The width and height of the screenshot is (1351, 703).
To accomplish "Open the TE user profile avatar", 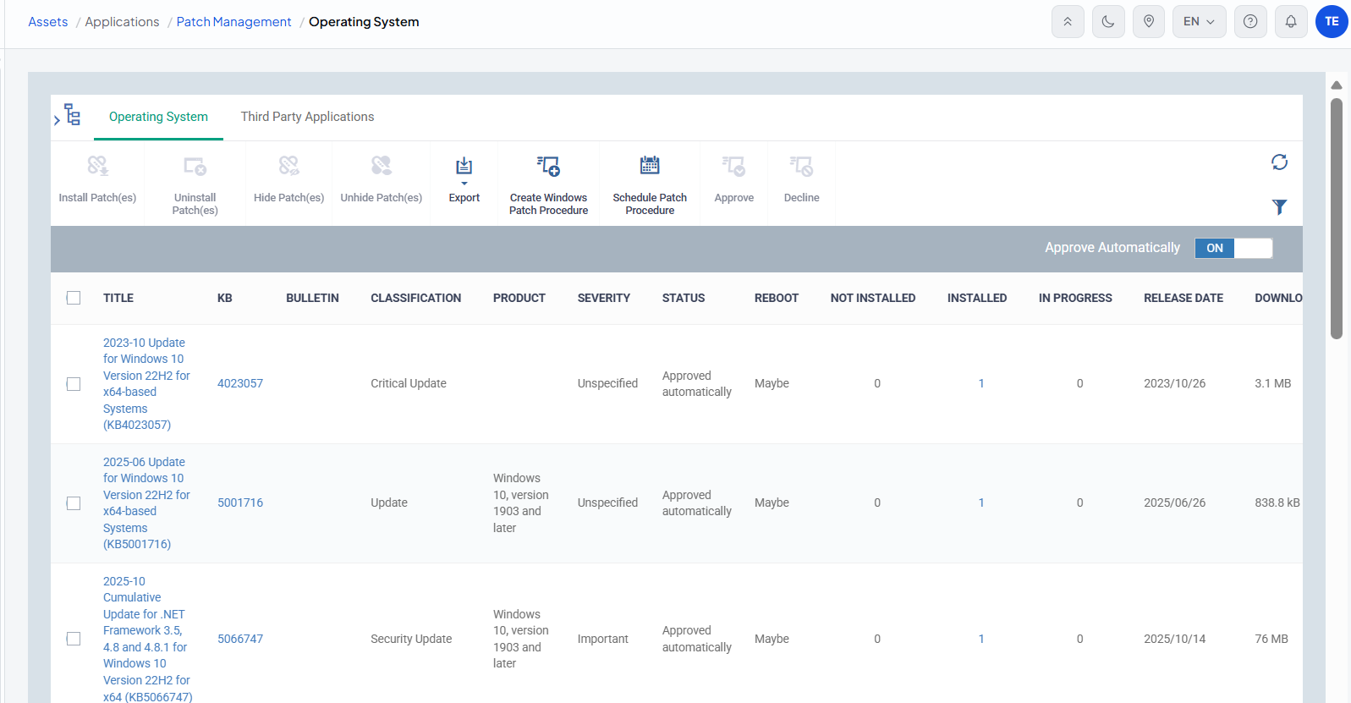I will pos(1332,22).
